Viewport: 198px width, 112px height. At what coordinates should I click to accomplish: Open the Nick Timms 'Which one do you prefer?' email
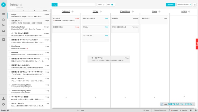click(x=29, y=48)
